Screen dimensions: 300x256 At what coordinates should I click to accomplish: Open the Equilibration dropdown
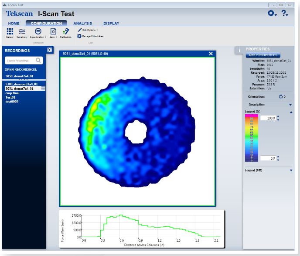tap(37, 31)
